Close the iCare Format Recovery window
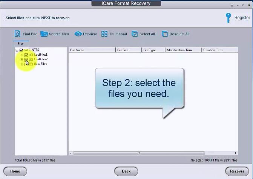Image resolution: width=253 pixels, height=179 pixels. click(x=249, y=5)
